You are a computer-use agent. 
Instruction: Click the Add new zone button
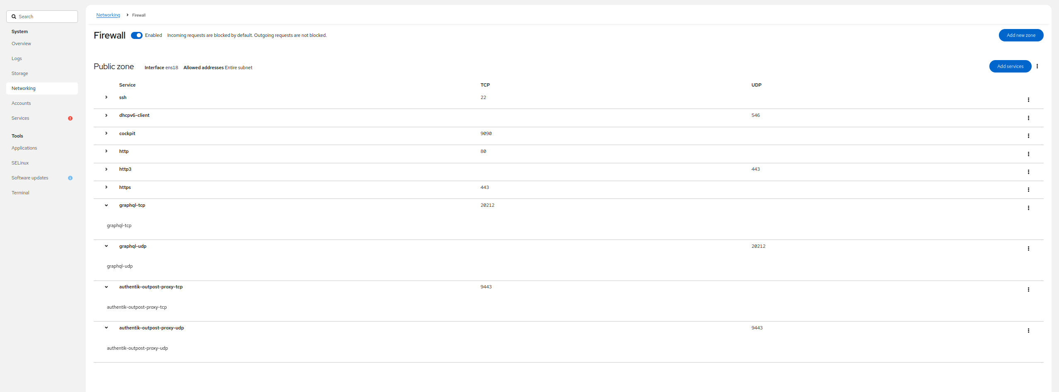[1021, 36]
